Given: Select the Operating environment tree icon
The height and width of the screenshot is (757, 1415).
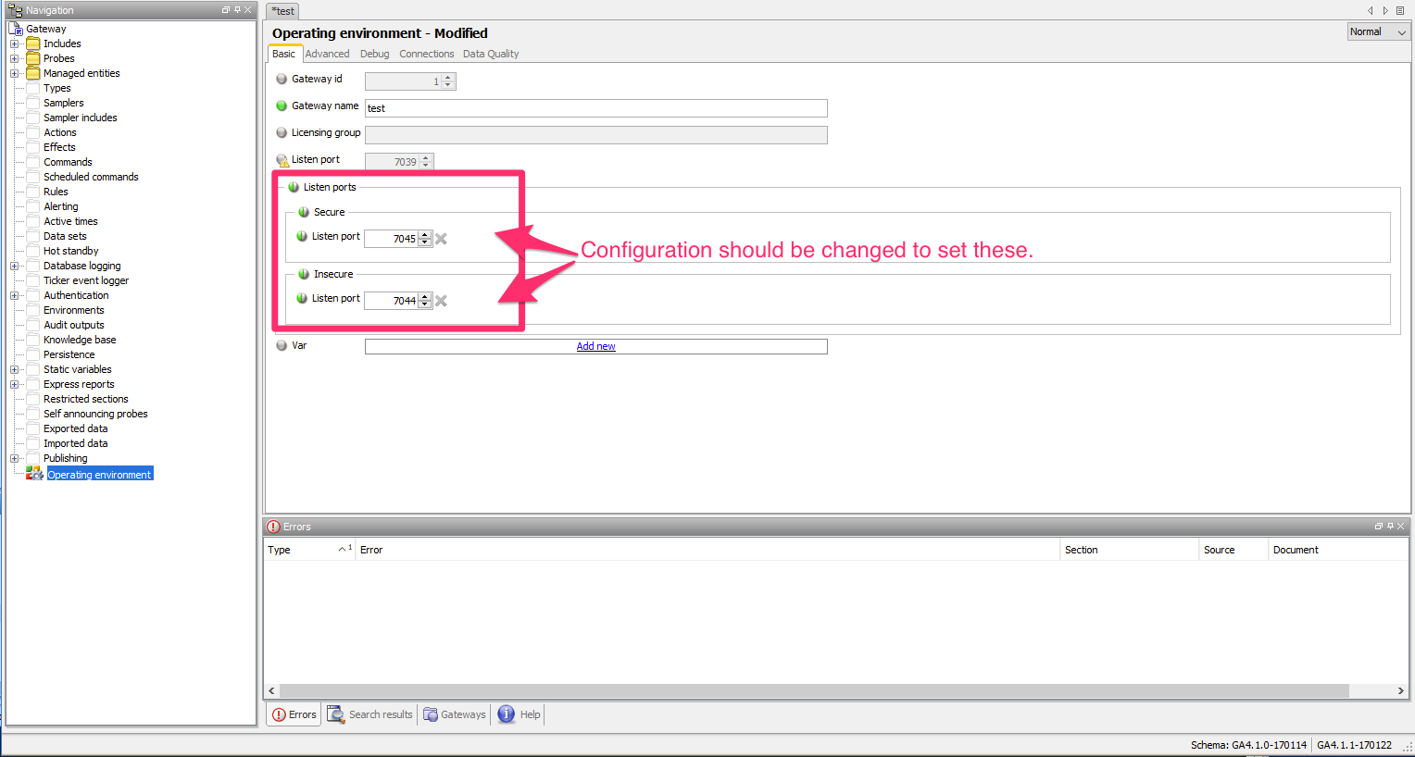Looking at the screenshot, I should [34, 473].
